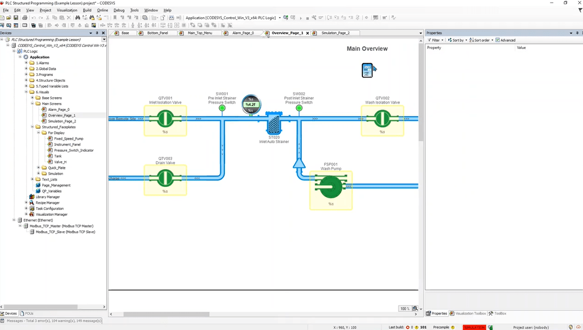583x330 pixels.
Task: Switch to the Simulation_Page_2 tab
Action: coord(336,33)
